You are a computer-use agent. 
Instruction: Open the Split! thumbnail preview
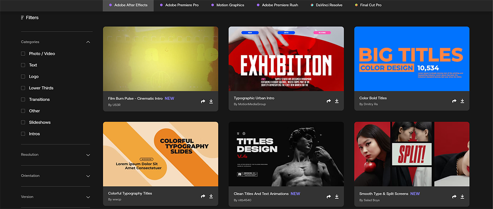(412, 154)
